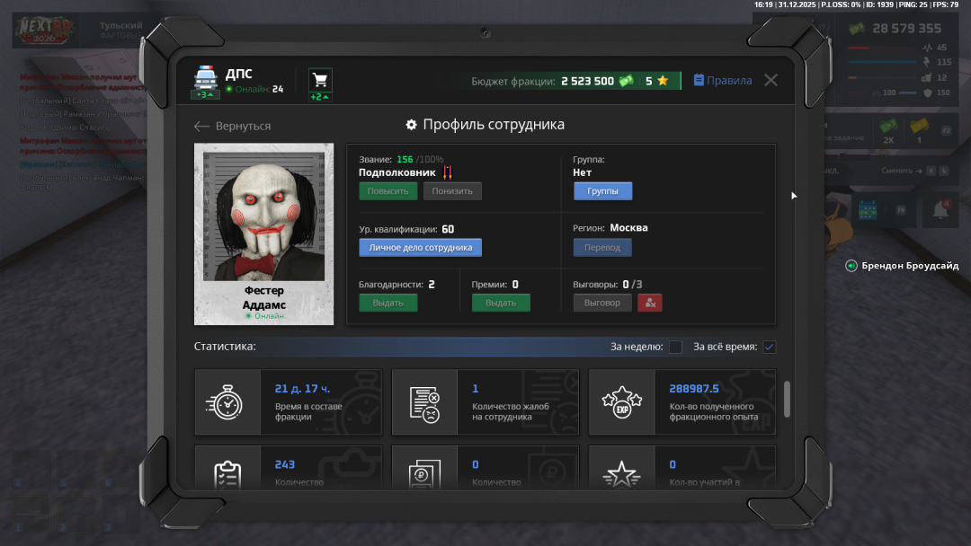The width and height of the screenshot is (971, 546).
Task: Open the Правила rules link
Action: pos(722,81)
